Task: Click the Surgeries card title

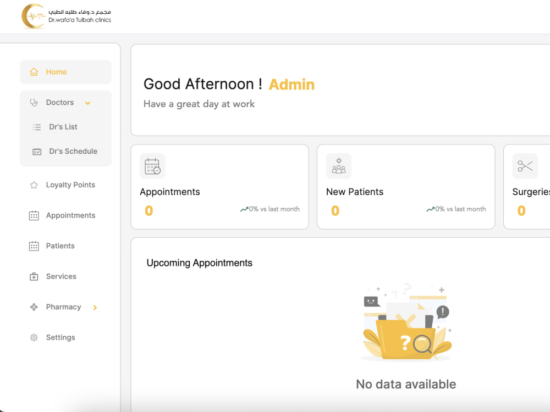Action: click(x=531, y=192)
